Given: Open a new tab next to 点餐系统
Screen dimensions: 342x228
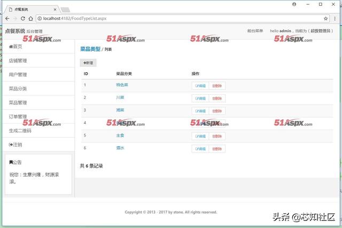Looking at the screenshot, I should pos(65,10).
